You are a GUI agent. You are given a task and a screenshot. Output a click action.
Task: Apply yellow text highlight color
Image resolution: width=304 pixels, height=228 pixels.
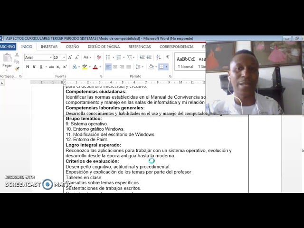tap(85, 66)
